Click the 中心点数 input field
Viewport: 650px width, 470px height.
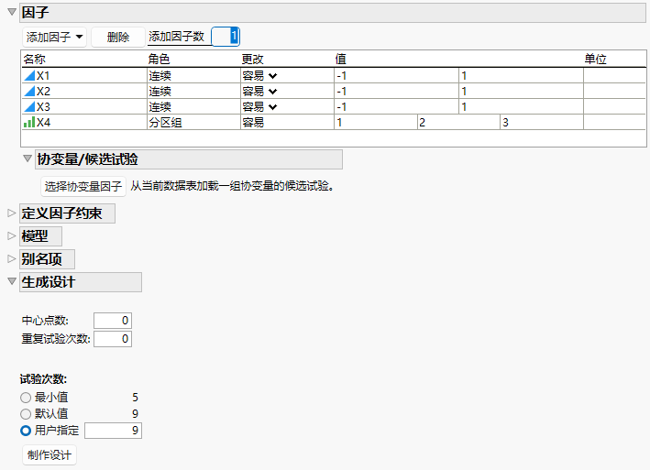(113, 321)
